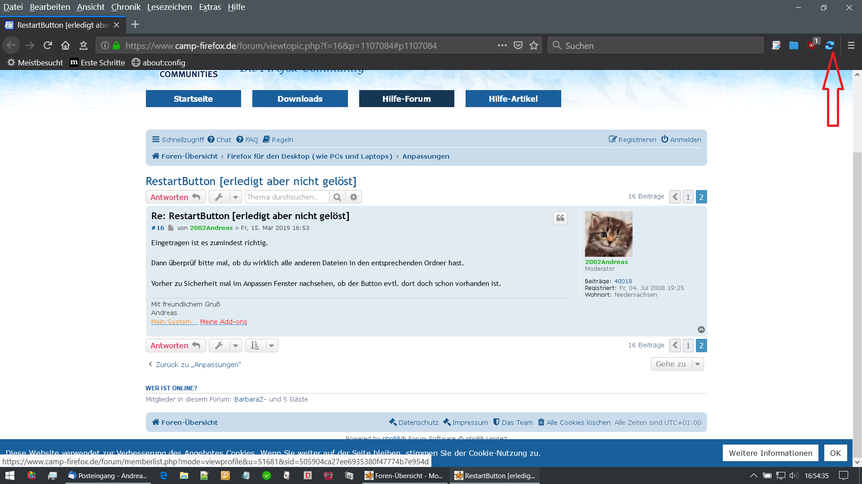Click the scroll-to-top arrow in post
This screenshot has width=862, height=484.
[x=701, y=330]
